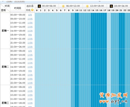Open Tuesday's 14:00--18:00 103% bid link
The width and height of the screenshot is (130, 107).
point(30,67)
